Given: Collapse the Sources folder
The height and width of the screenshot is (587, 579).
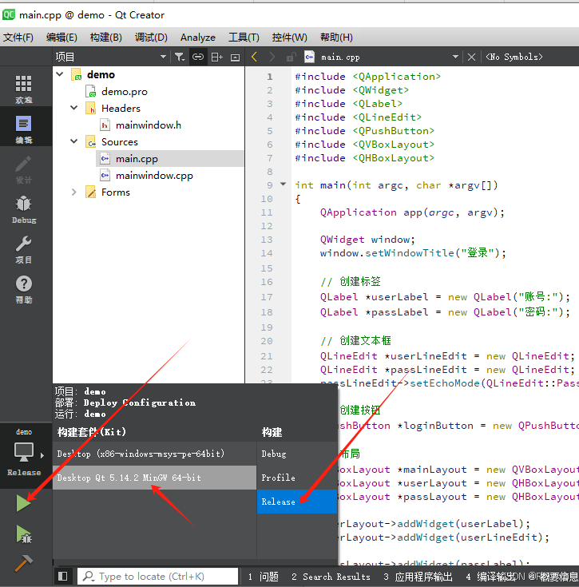Looking at the screenshot, I should [x=74, y=141].
